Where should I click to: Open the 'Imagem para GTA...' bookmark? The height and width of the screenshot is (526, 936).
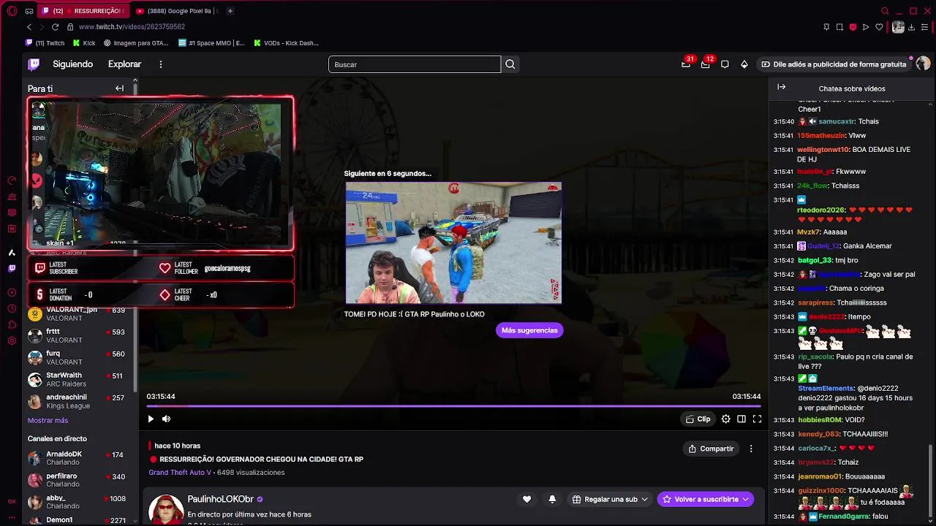[136, 43]
